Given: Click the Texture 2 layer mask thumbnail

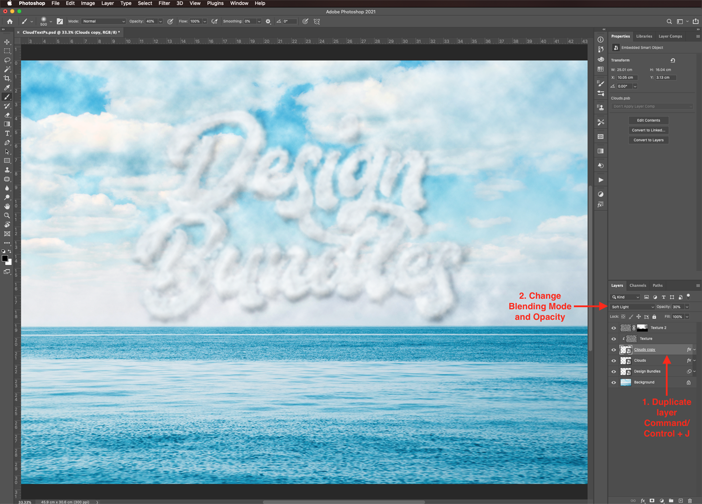Looking at the screenshot, I should [643, 328].
